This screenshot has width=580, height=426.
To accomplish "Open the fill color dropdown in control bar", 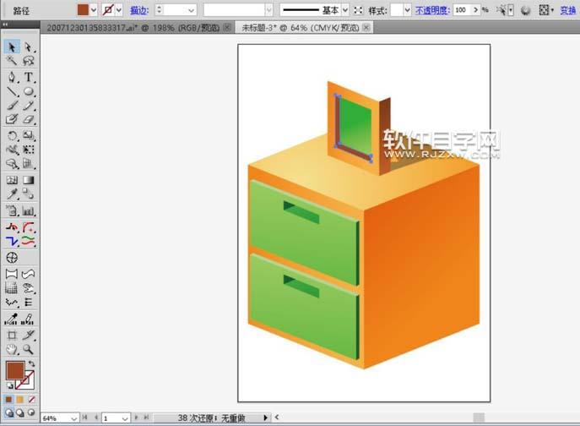I will coord(94,10).
